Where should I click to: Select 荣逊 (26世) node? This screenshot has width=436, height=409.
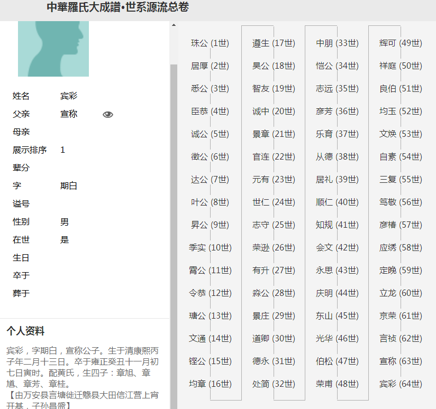coord(274,248)
